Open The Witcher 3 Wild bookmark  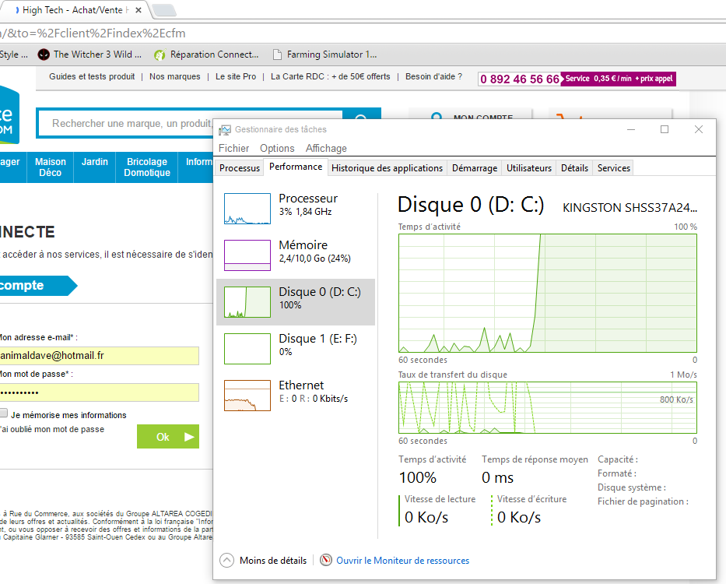click(x=89, y=55)
